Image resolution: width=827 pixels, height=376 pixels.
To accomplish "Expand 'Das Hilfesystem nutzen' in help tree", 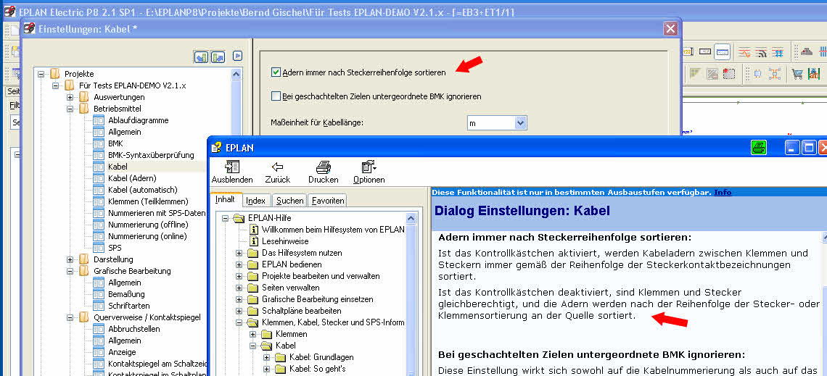I will (239, 253).
